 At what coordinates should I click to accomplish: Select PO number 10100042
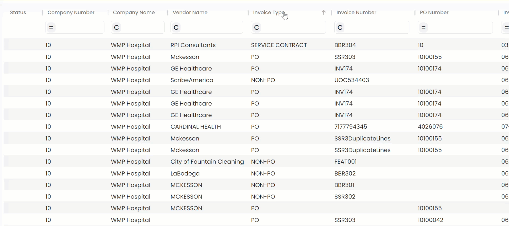[x=430, y=220]
